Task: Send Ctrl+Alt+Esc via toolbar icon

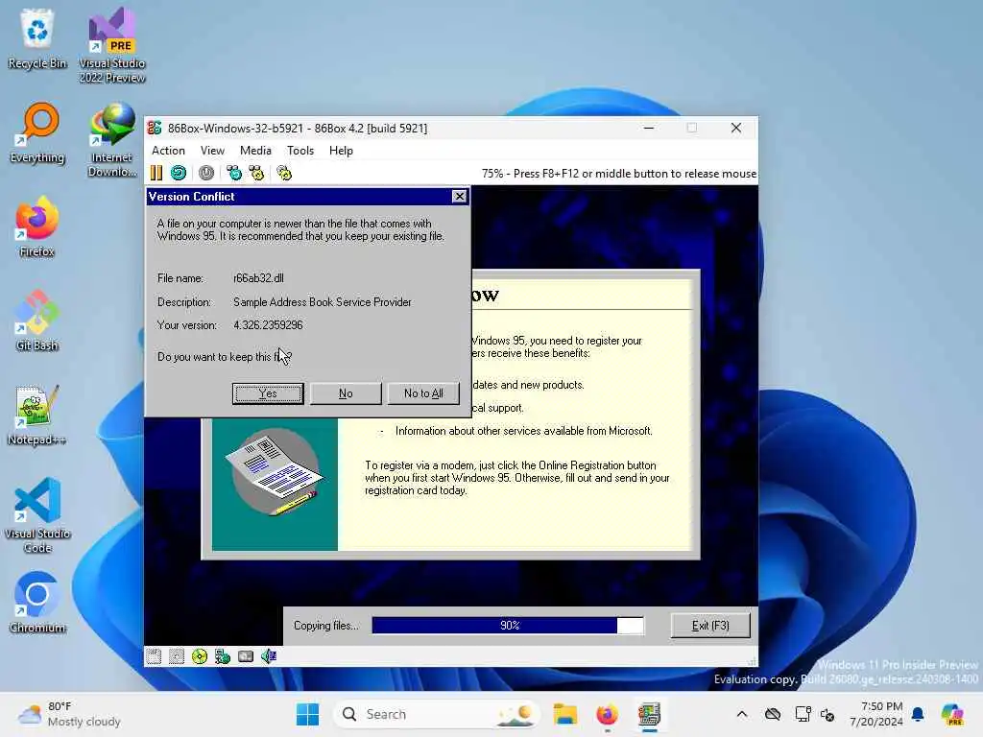Action: tap(257, 173)
